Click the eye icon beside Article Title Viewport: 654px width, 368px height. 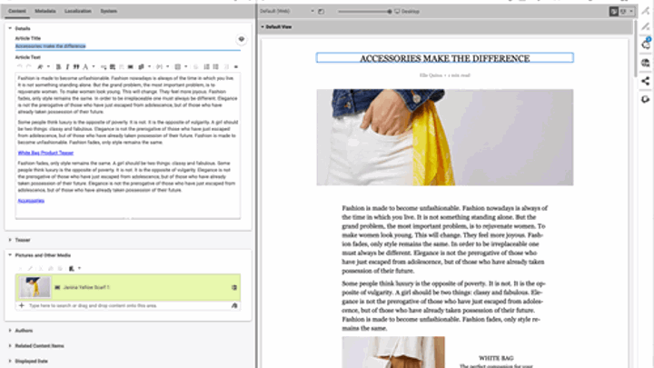coord(242,40)
